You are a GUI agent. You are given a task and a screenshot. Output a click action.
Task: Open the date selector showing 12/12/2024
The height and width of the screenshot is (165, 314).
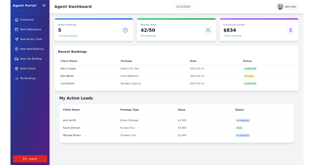[x=183, y=7]
